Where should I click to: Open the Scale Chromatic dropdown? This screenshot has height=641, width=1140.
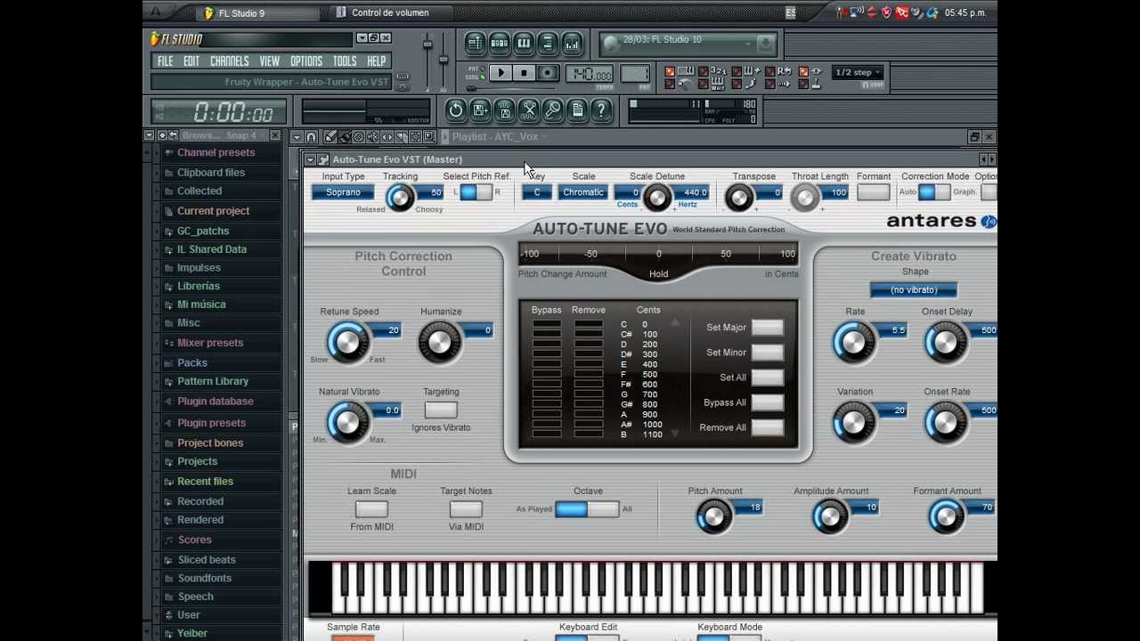pyautogui.click(x=583, y=192)
